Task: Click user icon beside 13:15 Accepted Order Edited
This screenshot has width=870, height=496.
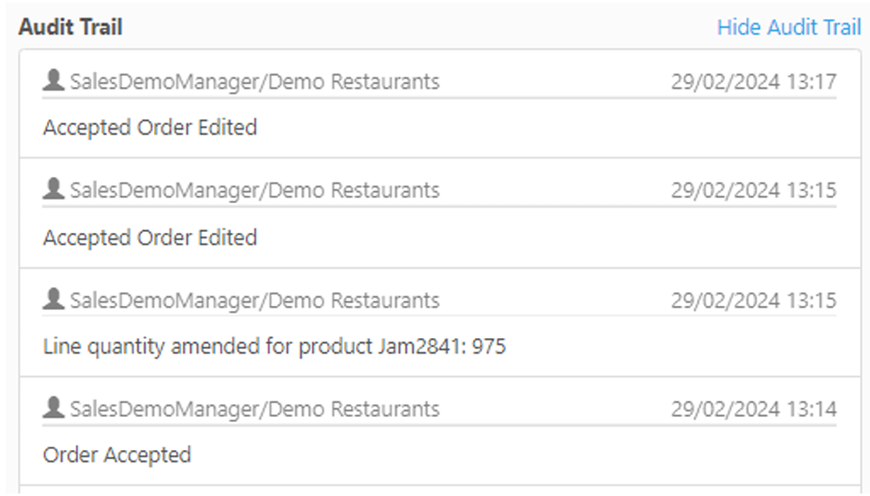Action: coord(54,189)
